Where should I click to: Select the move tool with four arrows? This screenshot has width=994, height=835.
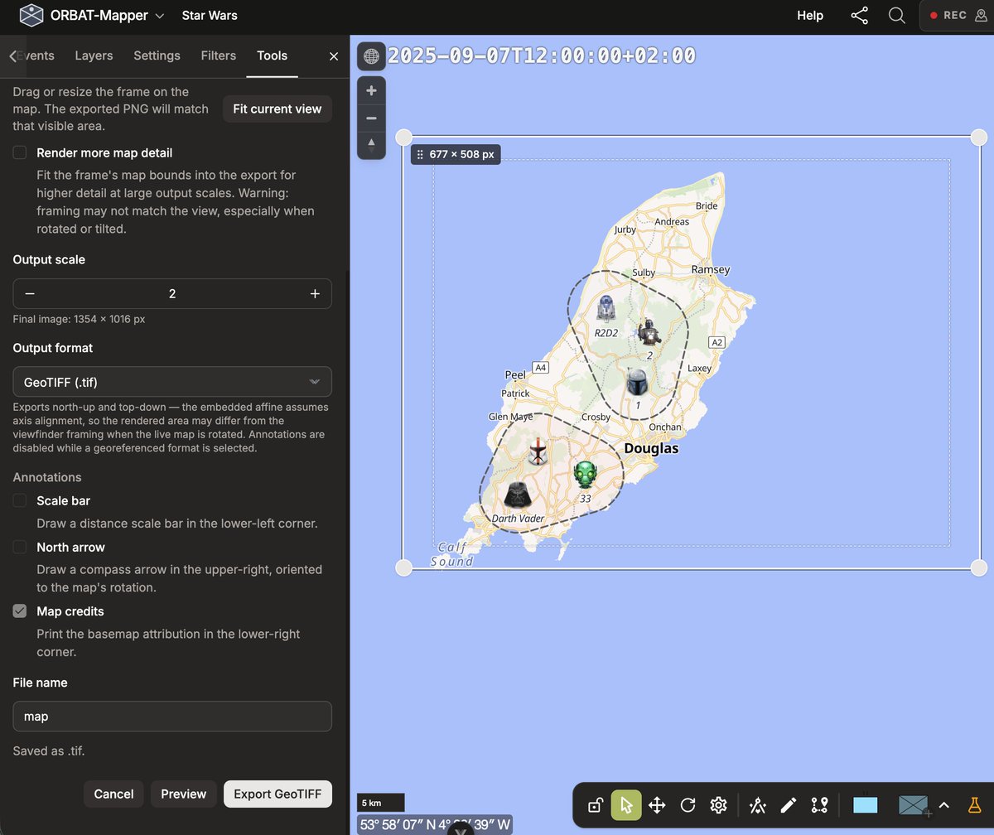[x=657, y=805]
